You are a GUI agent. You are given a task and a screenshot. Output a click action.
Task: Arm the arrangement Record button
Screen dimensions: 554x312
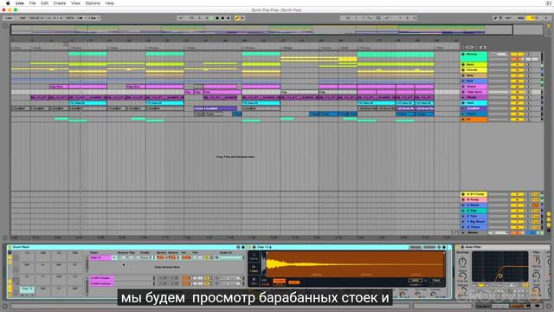222,17
